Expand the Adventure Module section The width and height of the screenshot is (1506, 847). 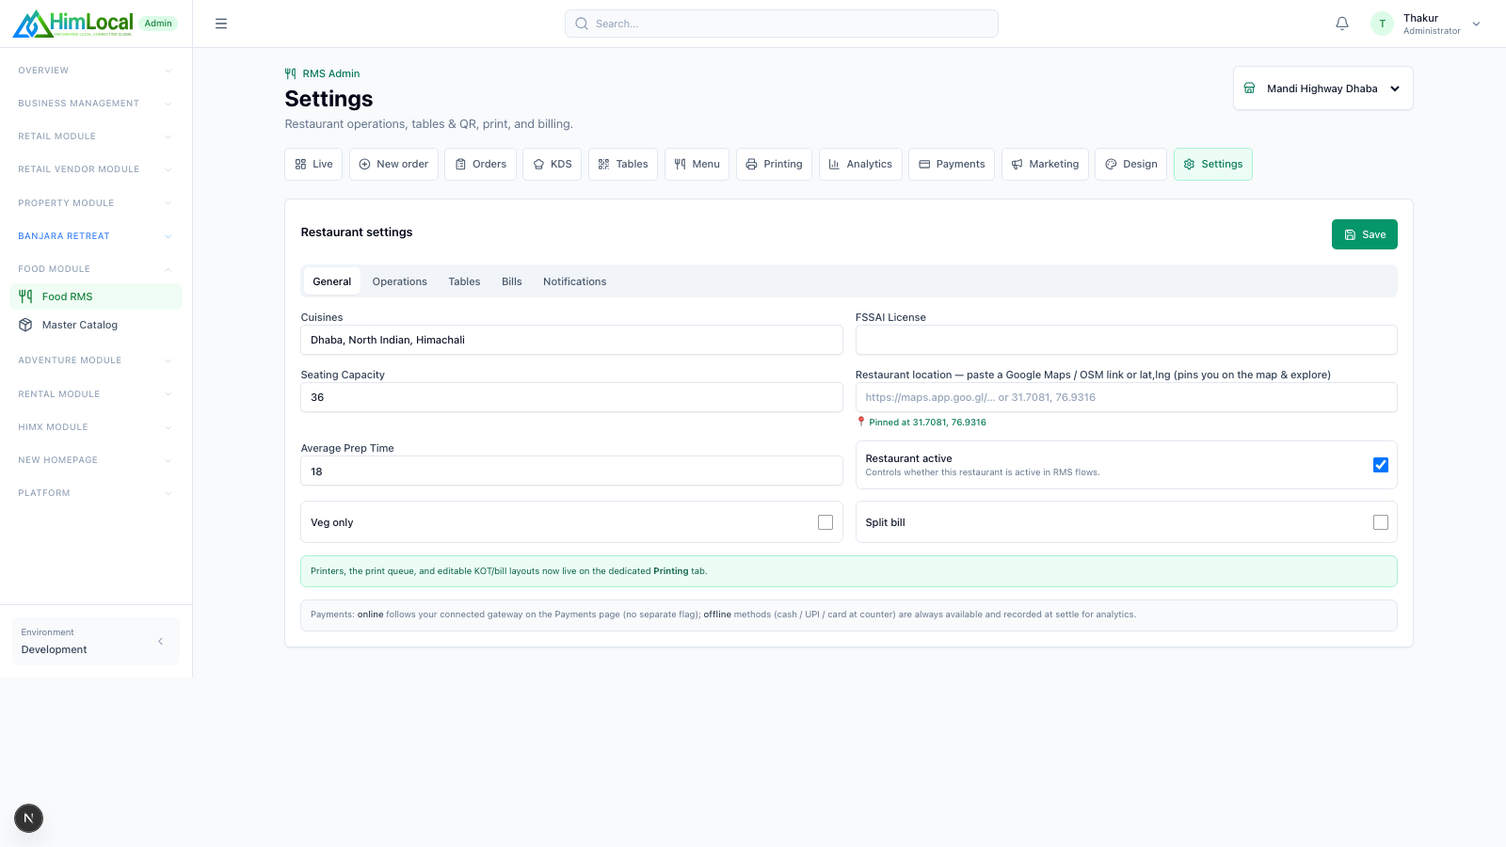click(x=95, y=360)
